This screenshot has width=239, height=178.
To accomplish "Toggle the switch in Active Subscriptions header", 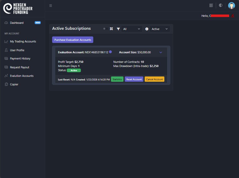I will point(105,29).
